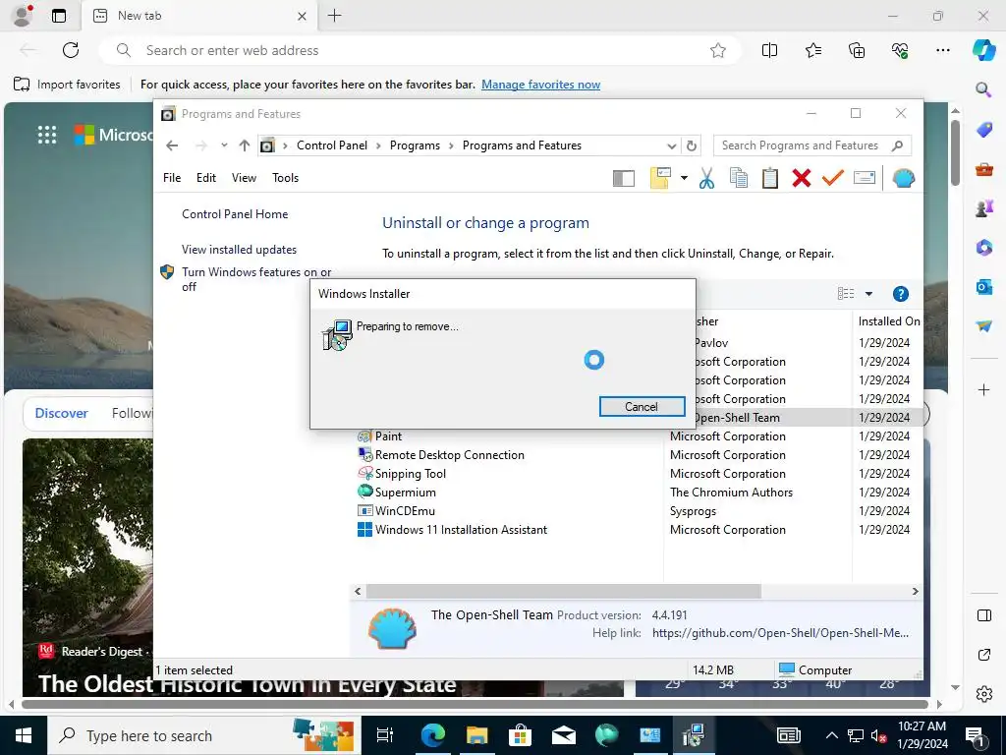Open the recent locations dropdown arrow
This screenshot has width=1006, height=755.
pos(224,145)
